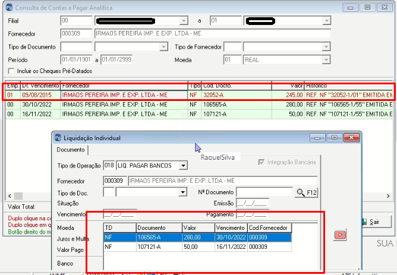
Task: Click the Documento column header in popup grid
Action: (x=159, y=227)
